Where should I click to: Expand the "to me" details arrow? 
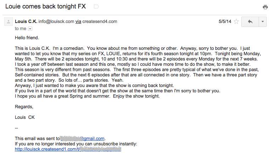point(30,29)
